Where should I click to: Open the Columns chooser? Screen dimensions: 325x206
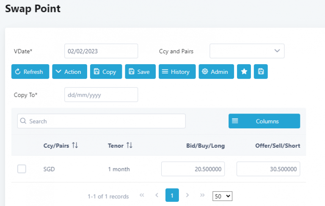coord(264,121)
